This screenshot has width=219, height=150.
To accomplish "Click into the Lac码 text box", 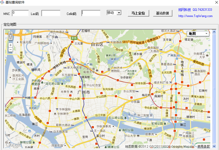I will click(51, 13).
